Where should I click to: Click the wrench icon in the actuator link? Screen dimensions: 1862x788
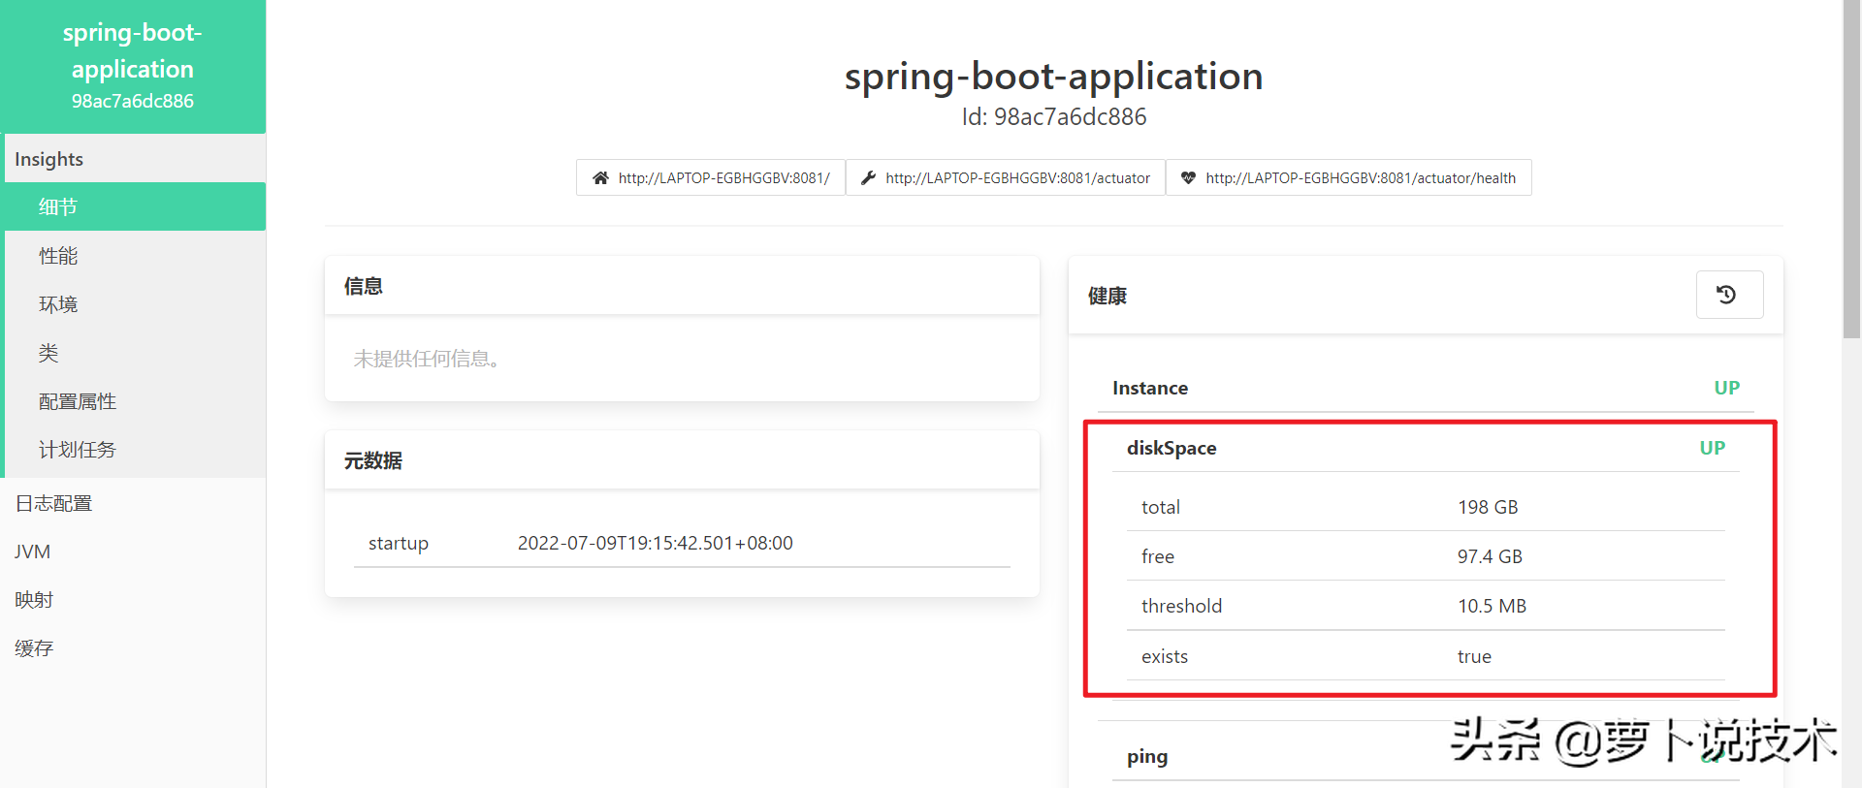point(869,178)
